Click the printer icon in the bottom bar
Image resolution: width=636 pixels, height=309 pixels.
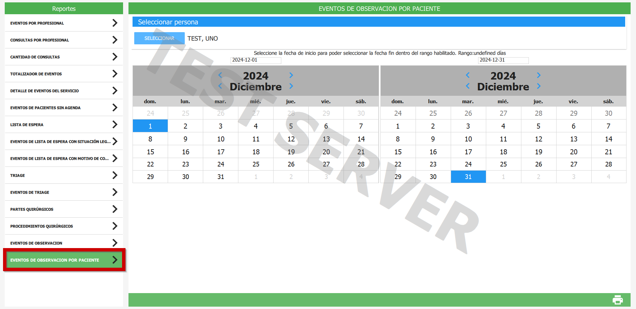[x=617, y=300]
